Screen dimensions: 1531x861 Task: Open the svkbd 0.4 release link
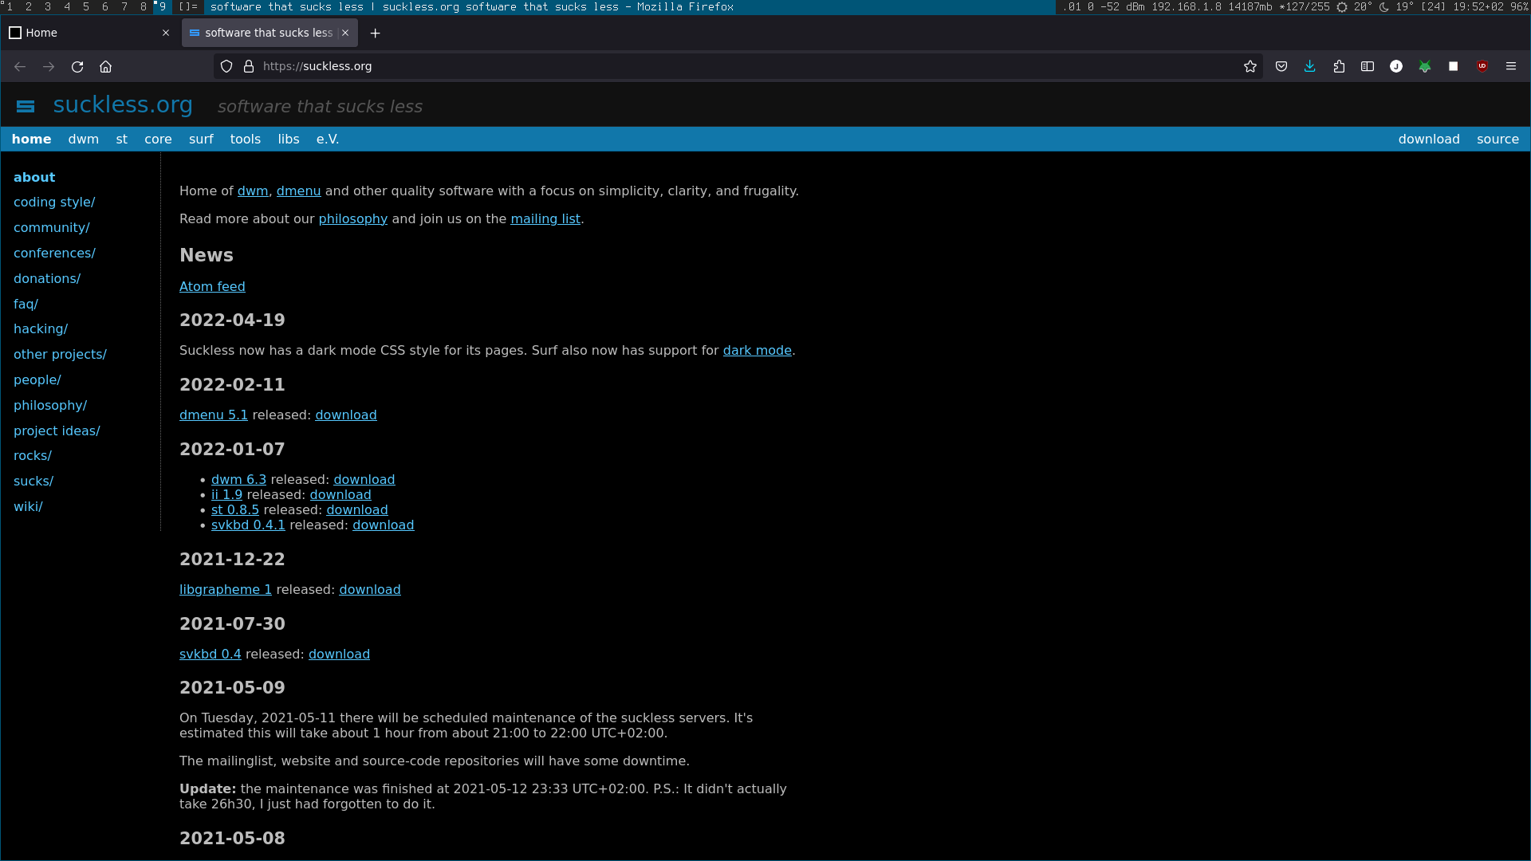point(211,655)
